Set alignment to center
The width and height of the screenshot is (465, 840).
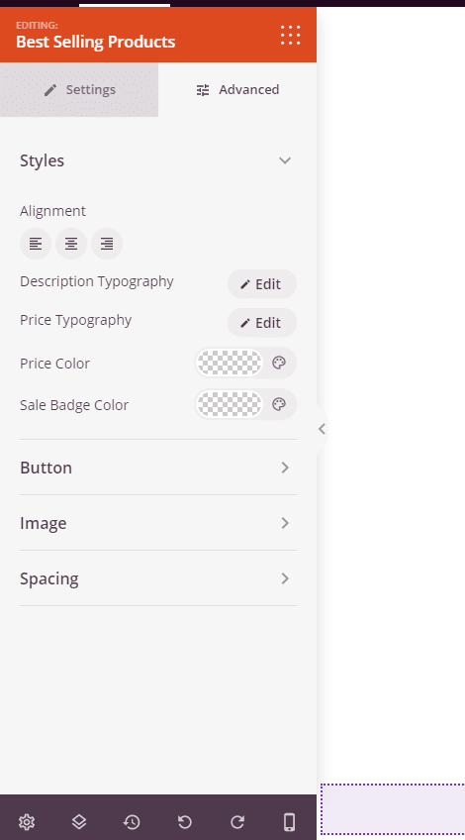pos(71,244)
